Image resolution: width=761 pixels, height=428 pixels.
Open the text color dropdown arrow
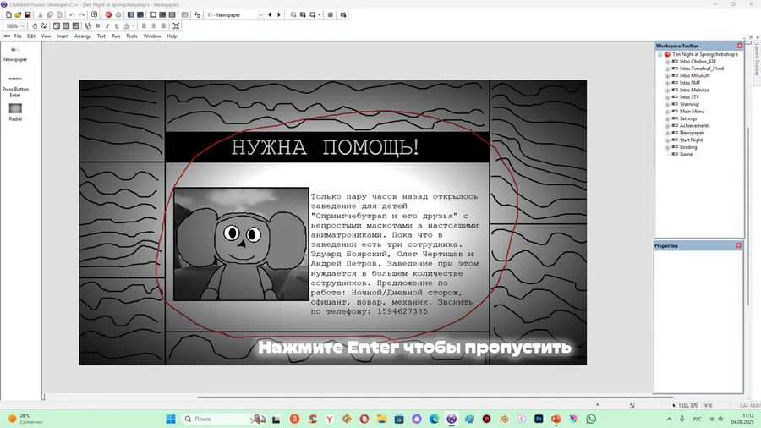(x=133, y=26)
